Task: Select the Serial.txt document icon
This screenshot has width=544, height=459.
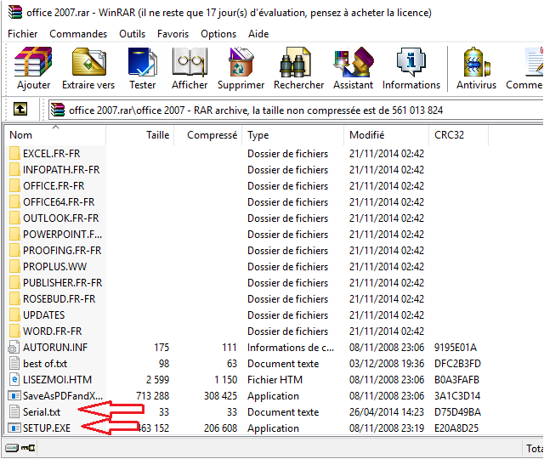Action: 14,411
